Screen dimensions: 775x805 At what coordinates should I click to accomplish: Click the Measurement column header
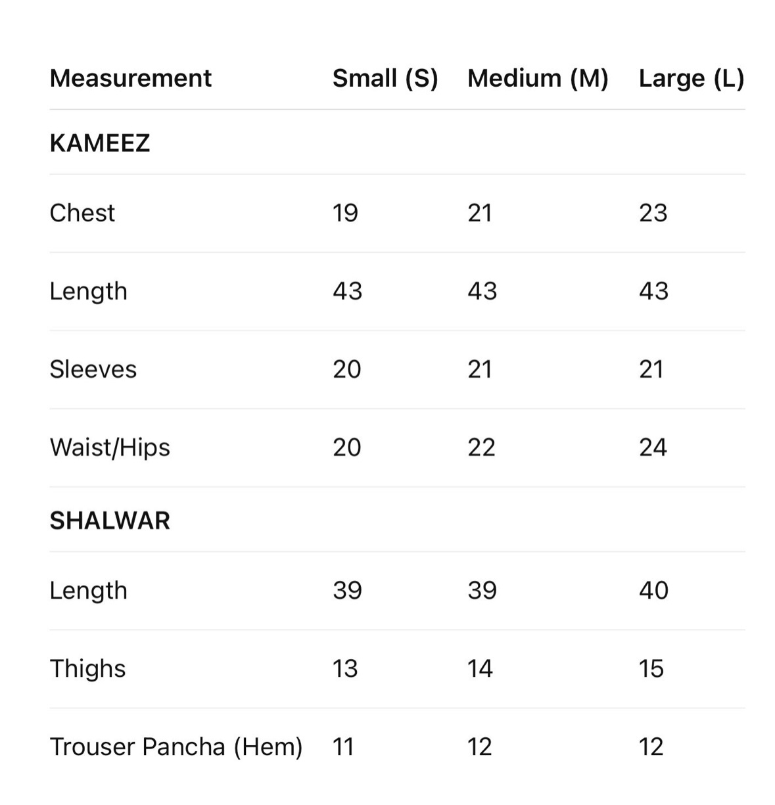130,78
